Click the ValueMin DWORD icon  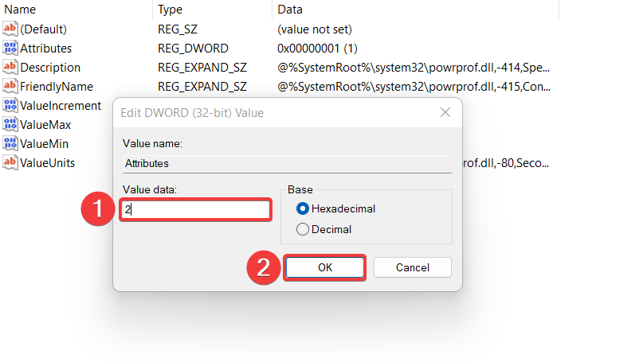click(10, 143)
